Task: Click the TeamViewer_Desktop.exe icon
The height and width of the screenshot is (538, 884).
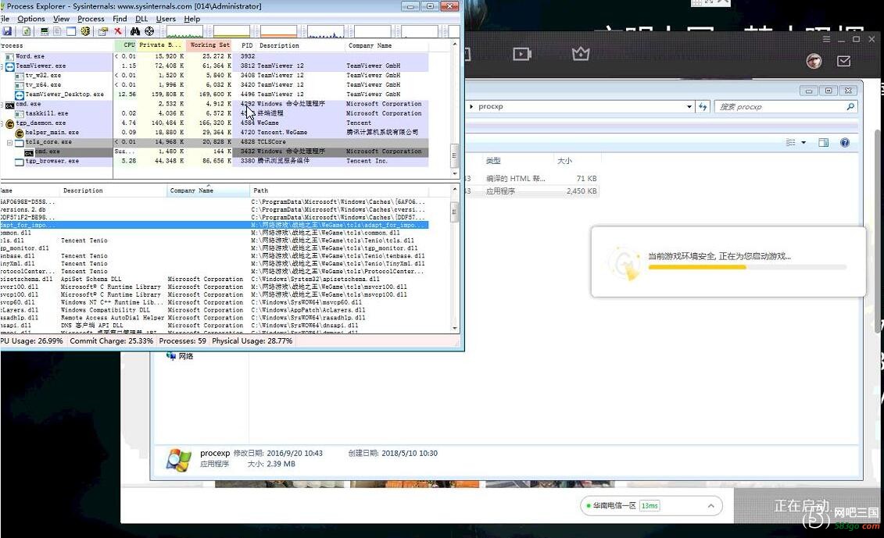Action: 20,94
